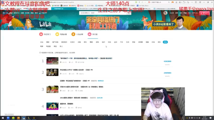Click the 大会员 link in header
The width and height of the screenshot is (214, 120).
pyautogui.click(x=172, y=13)
